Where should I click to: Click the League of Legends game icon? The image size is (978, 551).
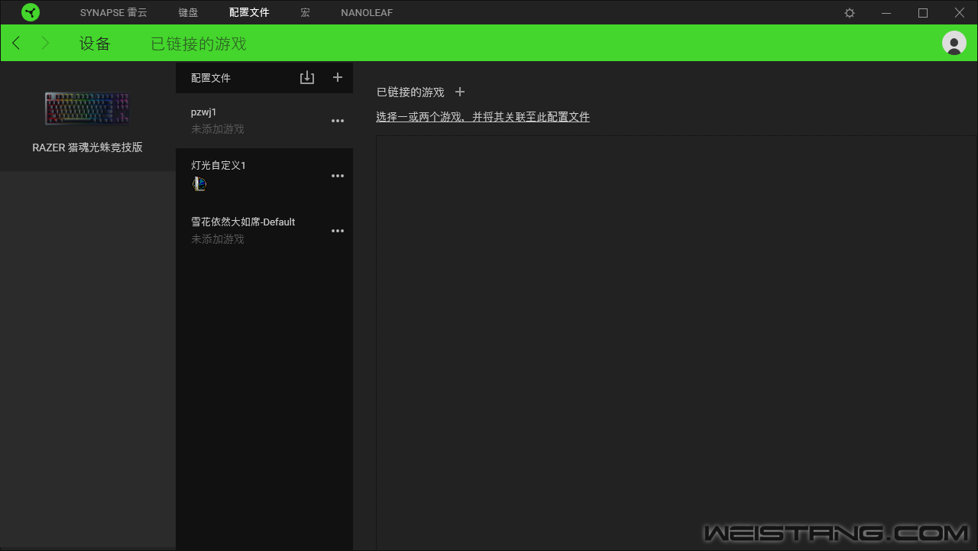[x=199, y=183]
